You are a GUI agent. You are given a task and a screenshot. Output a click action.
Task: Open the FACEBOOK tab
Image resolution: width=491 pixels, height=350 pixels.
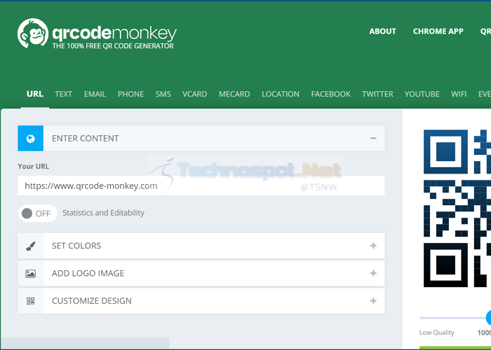[330, 94]
